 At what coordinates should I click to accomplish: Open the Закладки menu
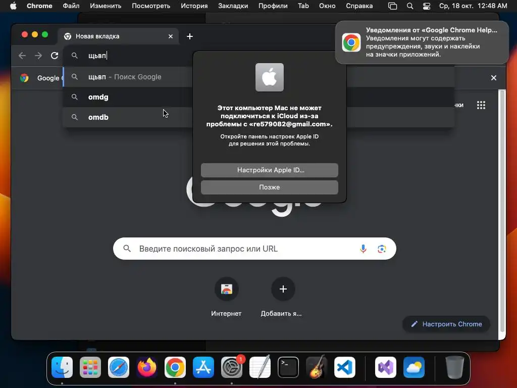pos(233,6)
